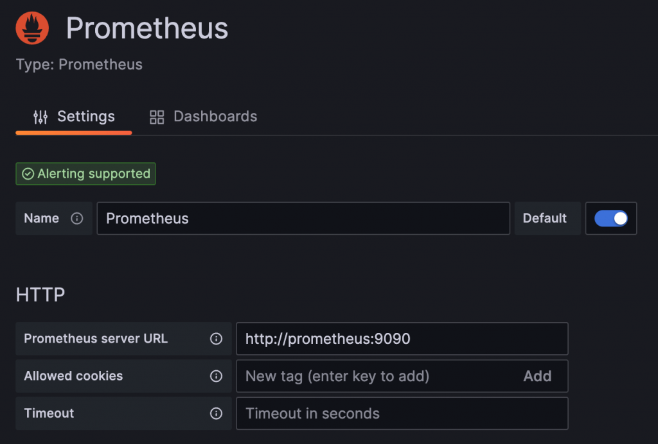Click the HTTP section heading
The width and height of the screenshot is (658, 444).
click(40, 295)
